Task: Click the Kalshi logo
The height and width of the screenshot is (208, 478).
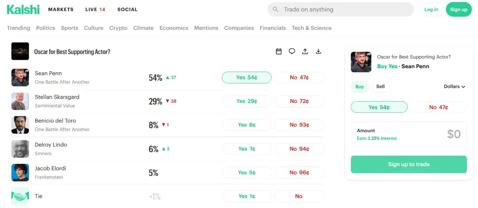Action: click(x=23, y=10)
